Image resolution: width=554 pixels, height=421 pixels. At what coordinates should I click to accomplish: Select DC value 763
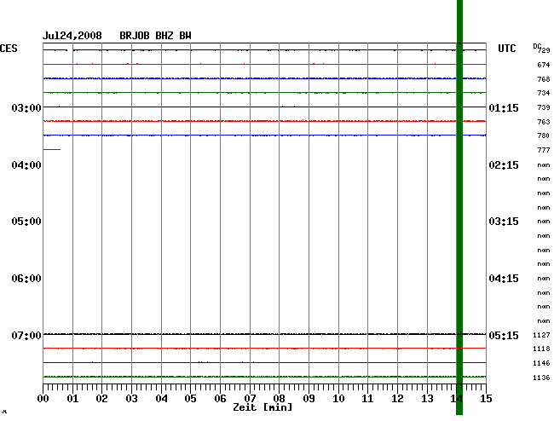click(544, 122)
